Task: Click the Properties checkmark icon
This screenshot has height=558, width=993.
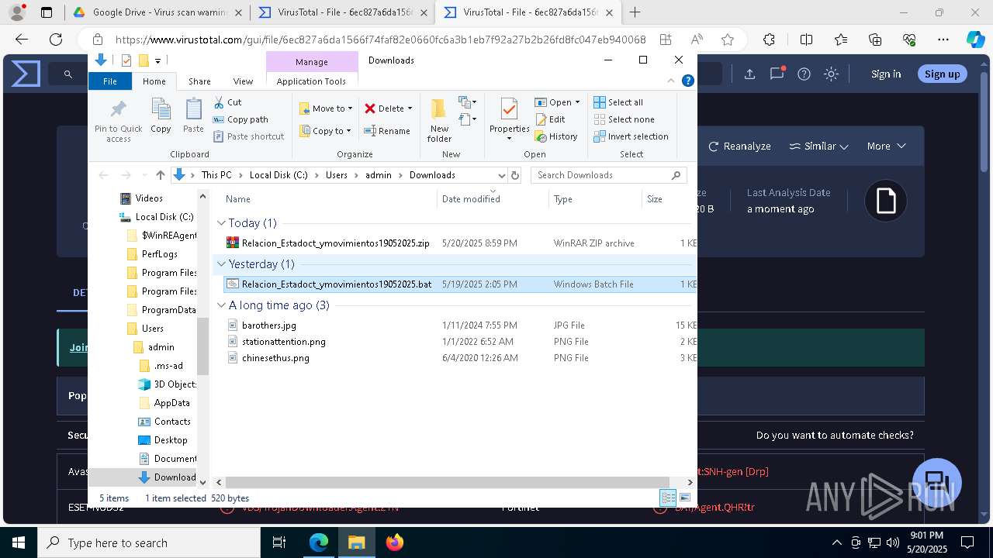Action: (x=509, y=108)
